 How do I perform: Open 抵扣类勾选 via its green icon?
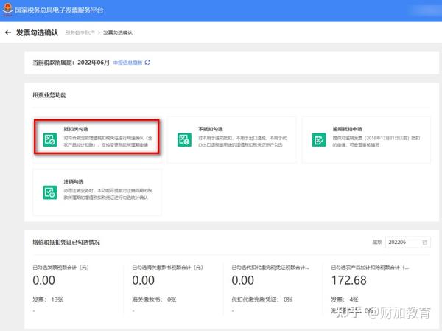[x=50, y=139]
